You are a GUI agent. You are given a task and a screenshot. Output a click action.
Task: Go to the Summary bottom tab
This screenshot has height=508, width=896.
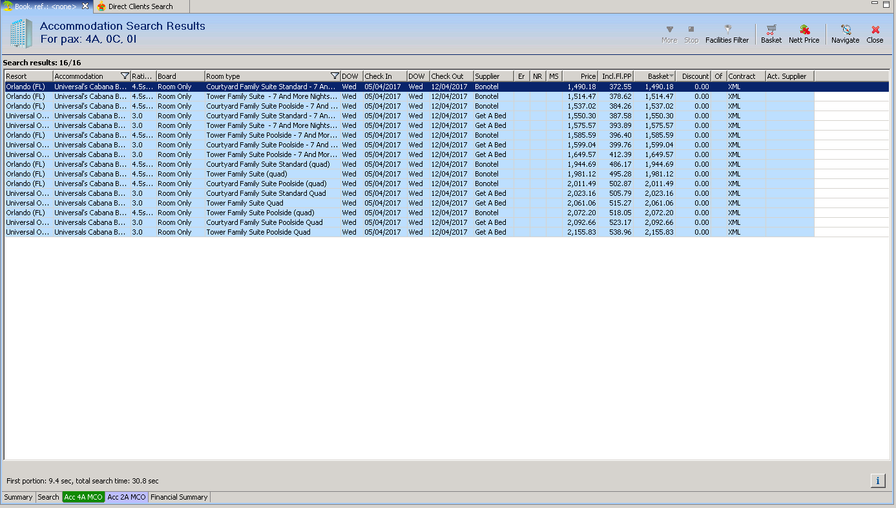[x=18, y=497]
